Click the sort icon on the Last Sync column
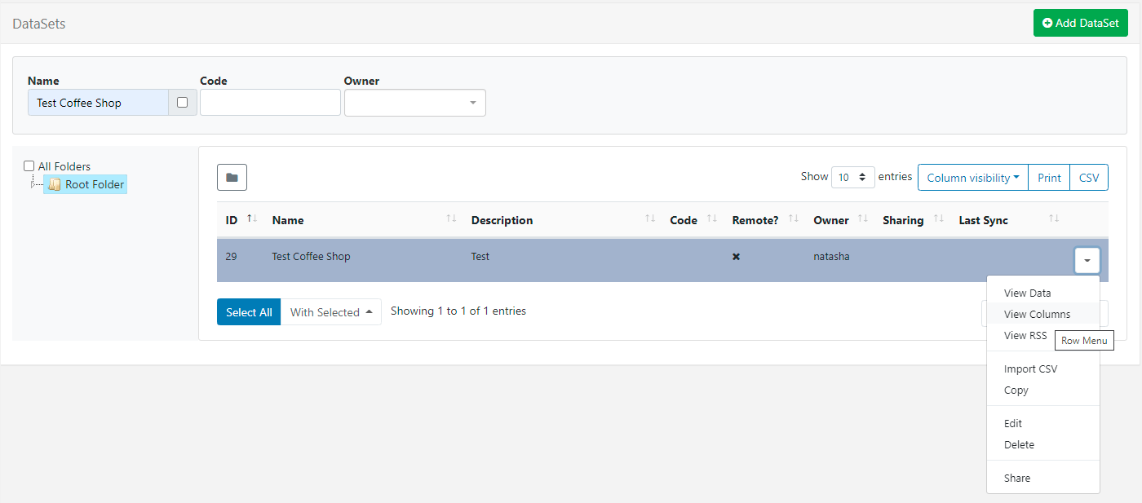The width and height of the screenshot is (1142, 503). click(1053, 218)
